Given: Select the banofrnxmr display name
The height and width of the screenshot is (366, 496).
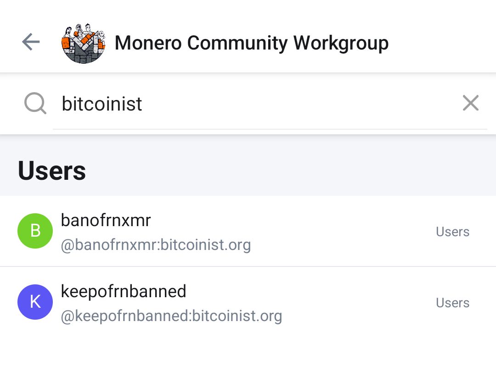Looking at the screenshot, I should pyautogui.click(x=106, y=221).
